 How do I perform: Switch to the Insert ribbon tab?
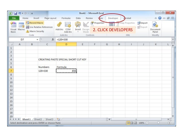[36, 18]
